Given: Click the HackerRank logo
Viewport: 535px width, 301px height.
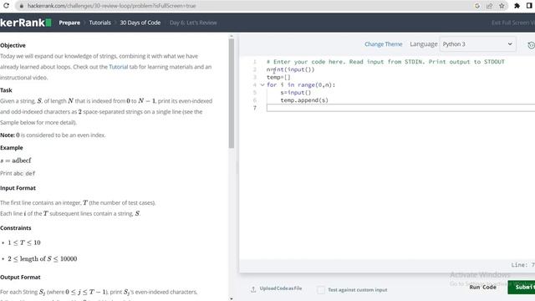Looking at the screenshot, I should (26, 23).
